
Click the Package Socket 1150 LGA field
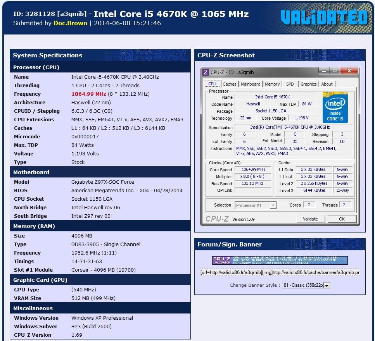(275, 111)
